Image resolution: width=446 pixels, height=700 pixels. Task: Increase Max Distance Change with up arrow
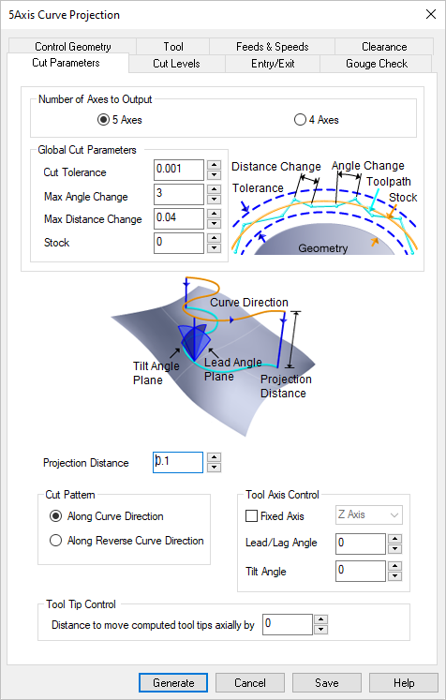pos(215,213)
